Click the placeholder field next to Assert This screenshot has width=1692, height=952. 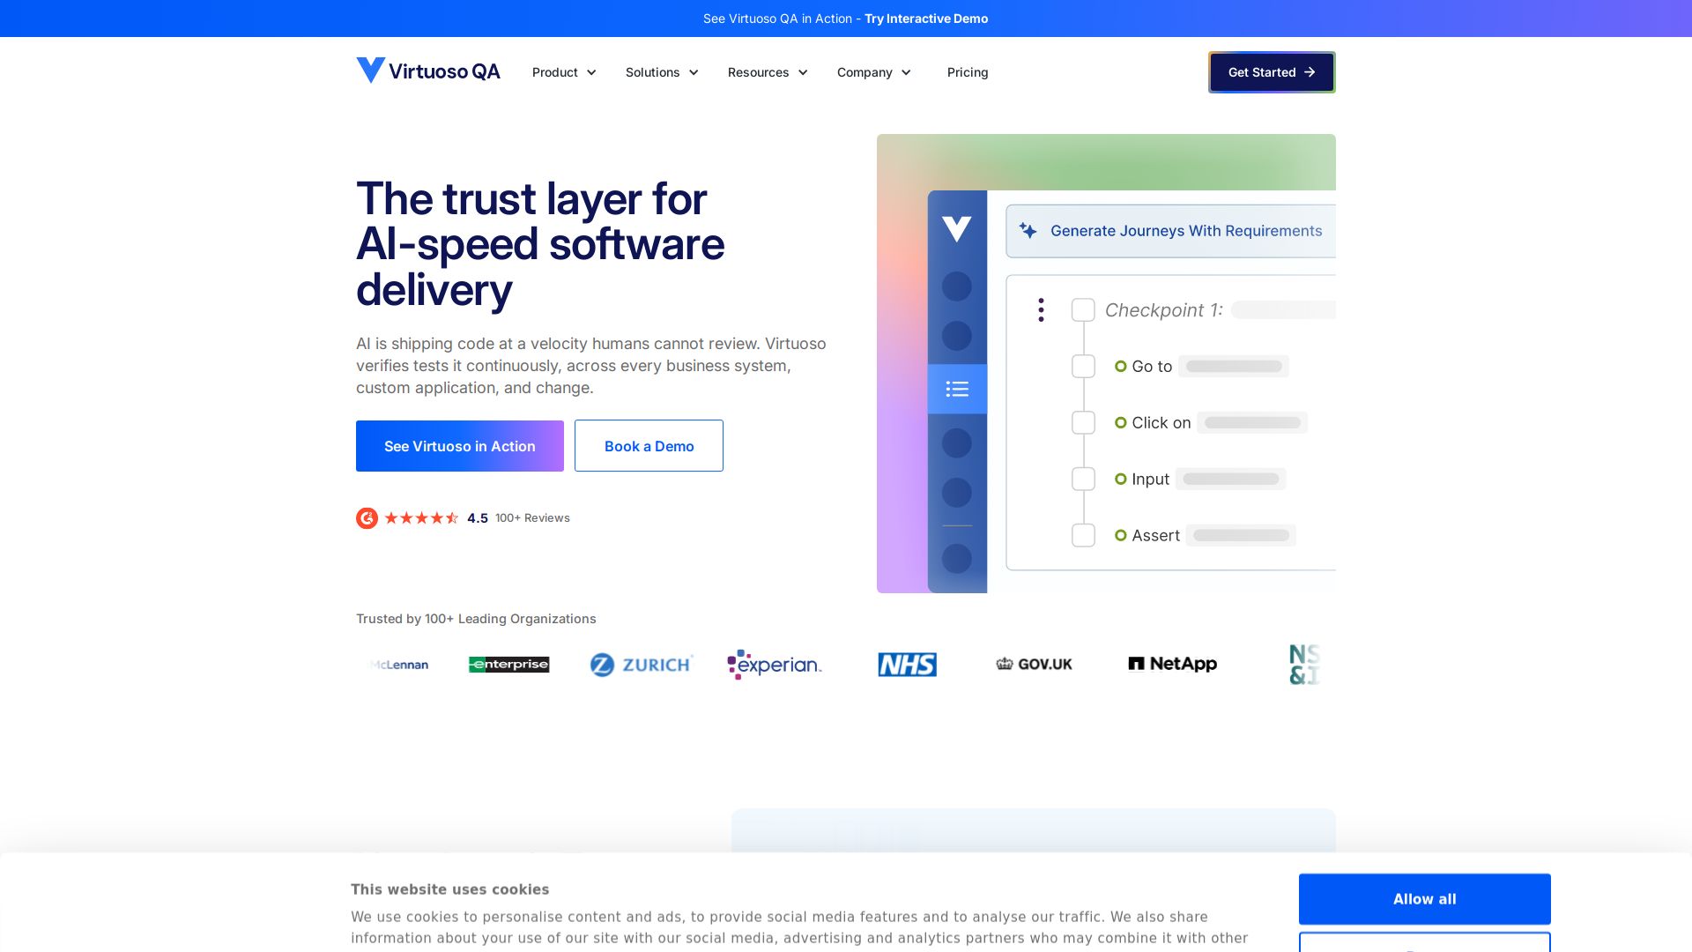point(1241,536)
